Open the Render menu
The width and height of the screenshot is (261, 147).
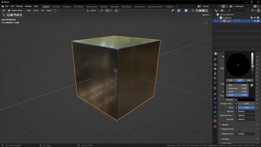[20, 7]
